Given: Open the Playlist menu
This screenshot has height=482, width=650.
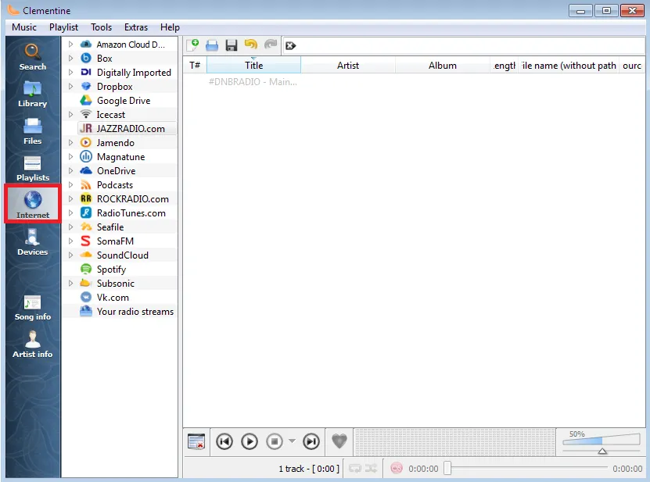Looking at the screenshot, I should tap(63, 27).
